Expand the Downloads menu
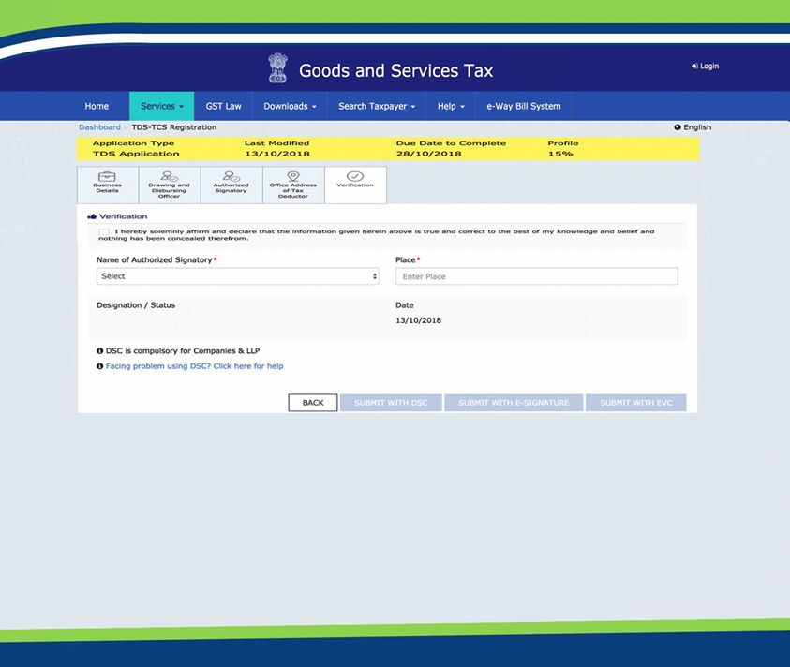Viewport: 790px width, 667px height. (290, 106)
